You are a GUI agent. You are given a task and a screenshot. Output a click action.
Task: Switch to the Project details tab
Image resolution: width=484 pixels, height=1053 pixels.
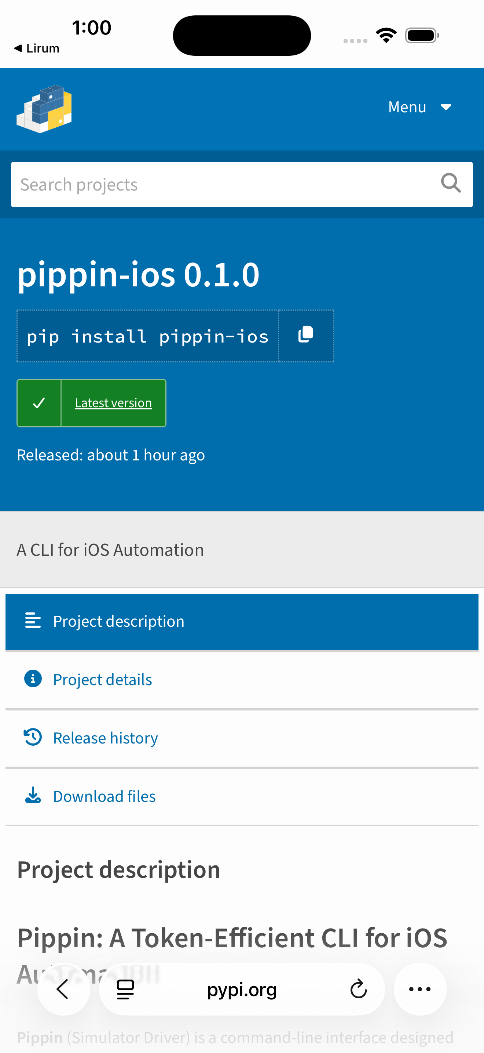102,679
